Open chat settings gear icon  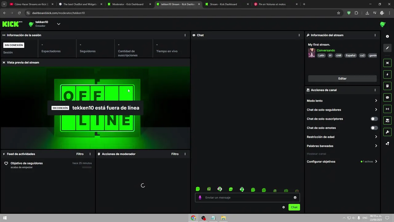click(283, 207)
